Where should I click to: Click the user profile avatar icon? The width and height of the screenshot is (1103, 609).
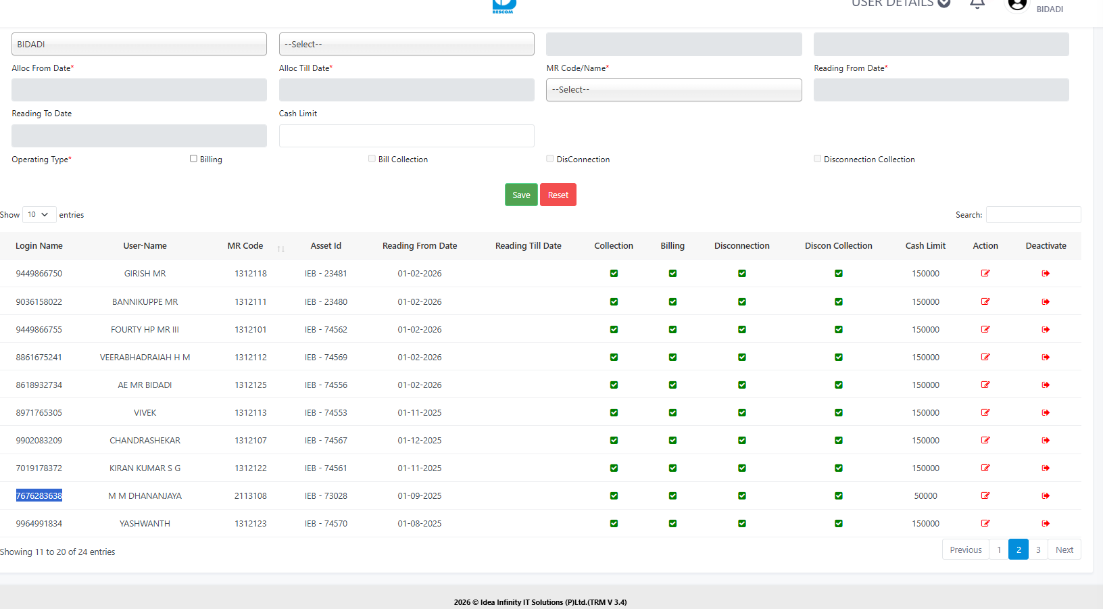pyautogui.click(x=1016, y=5)
